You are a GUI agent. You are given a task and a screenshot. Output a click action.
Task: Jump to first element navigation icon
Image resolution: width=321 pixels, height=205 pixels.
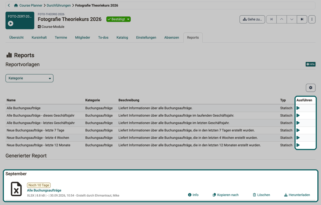click(272, 19)
